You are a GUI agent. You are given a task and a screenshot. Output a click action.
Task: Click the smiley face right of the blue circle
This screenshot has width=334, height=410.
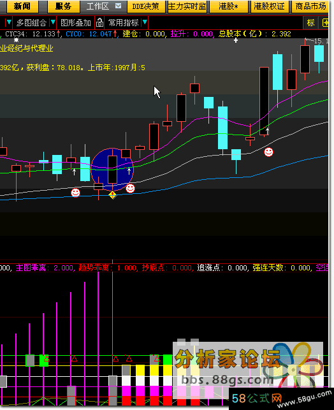click(x=130, y=188)
